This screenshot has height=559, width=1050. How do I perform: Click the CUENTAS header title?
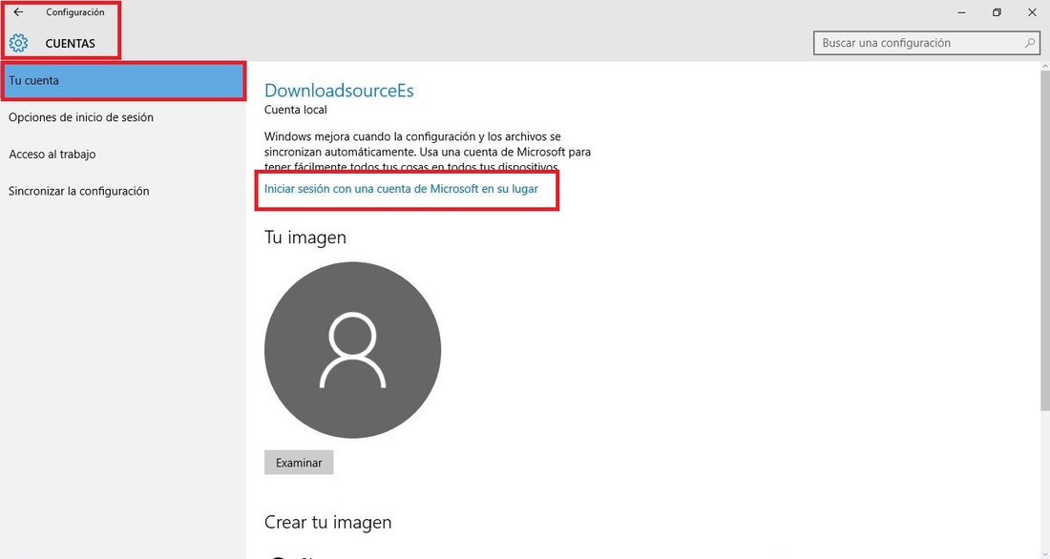pos(71,44)
